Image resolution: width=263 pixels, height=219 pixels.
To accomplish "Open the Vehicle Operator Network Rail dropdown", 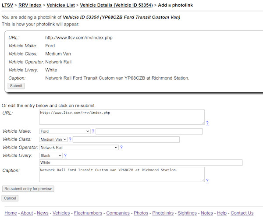I will click(79, 148).
